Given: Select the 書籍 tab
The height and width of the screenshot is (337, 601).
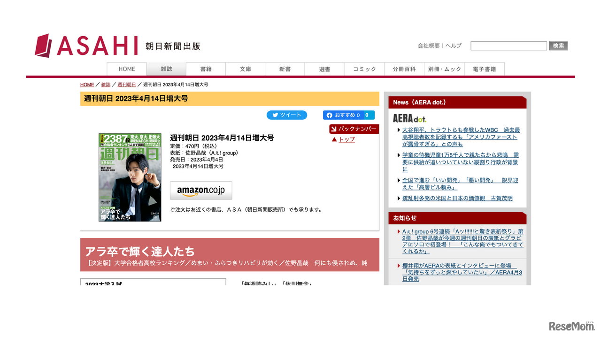Looking at the screenshot, I should (206, 69).
